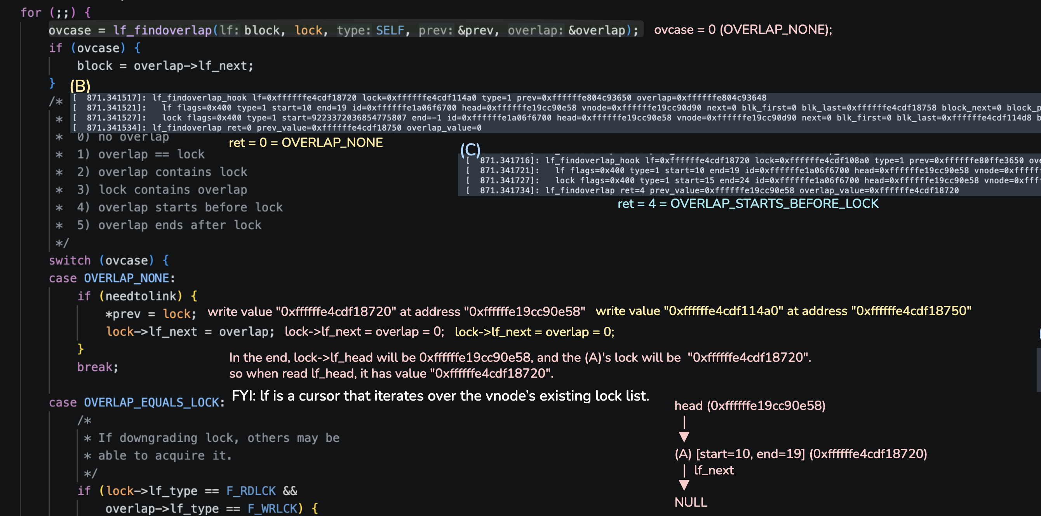Click the F_WRLCK constant
The height and width of the screenshot is (516, 1041).
[272, 508]
